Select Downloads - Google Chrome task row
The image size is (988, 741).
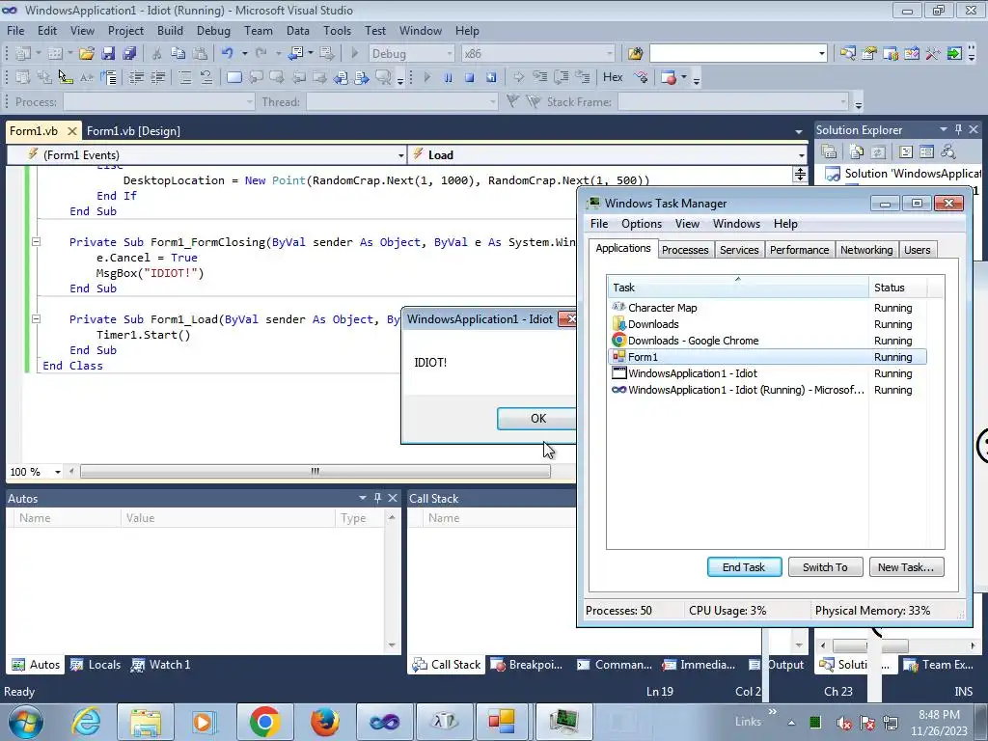point(767,341)
